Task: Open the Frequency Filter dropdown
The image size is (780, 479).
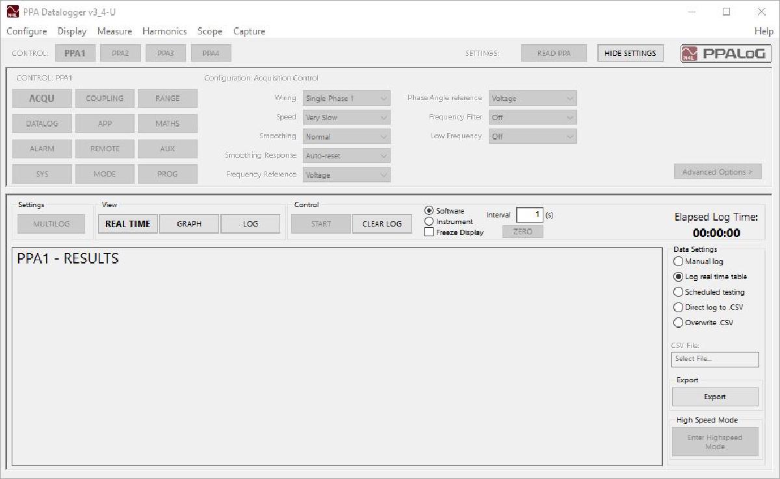Action: point(532,117)
